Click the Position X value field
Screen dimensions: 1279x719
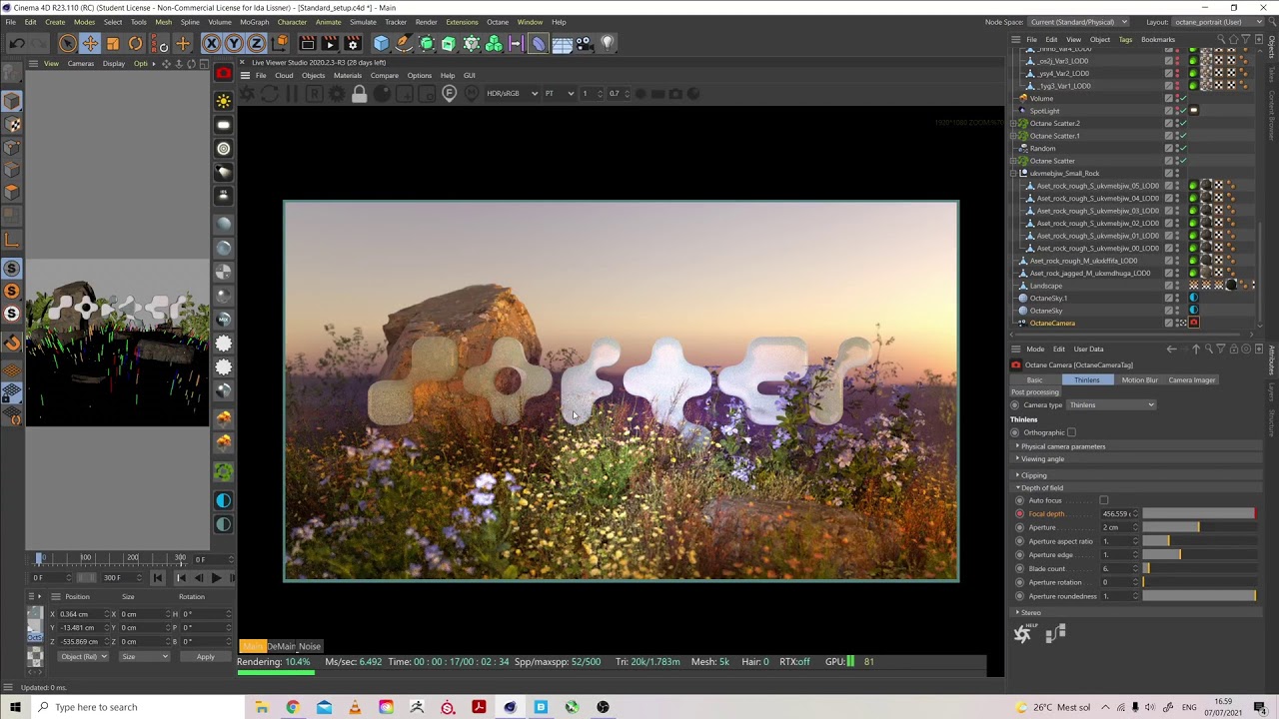pos(82,614)
